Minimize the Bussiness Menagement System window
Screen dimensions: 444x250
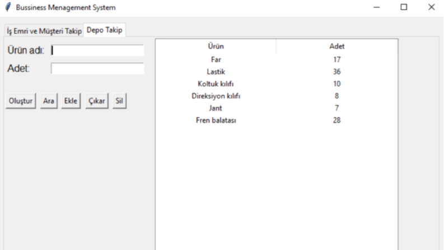(377, 7)
